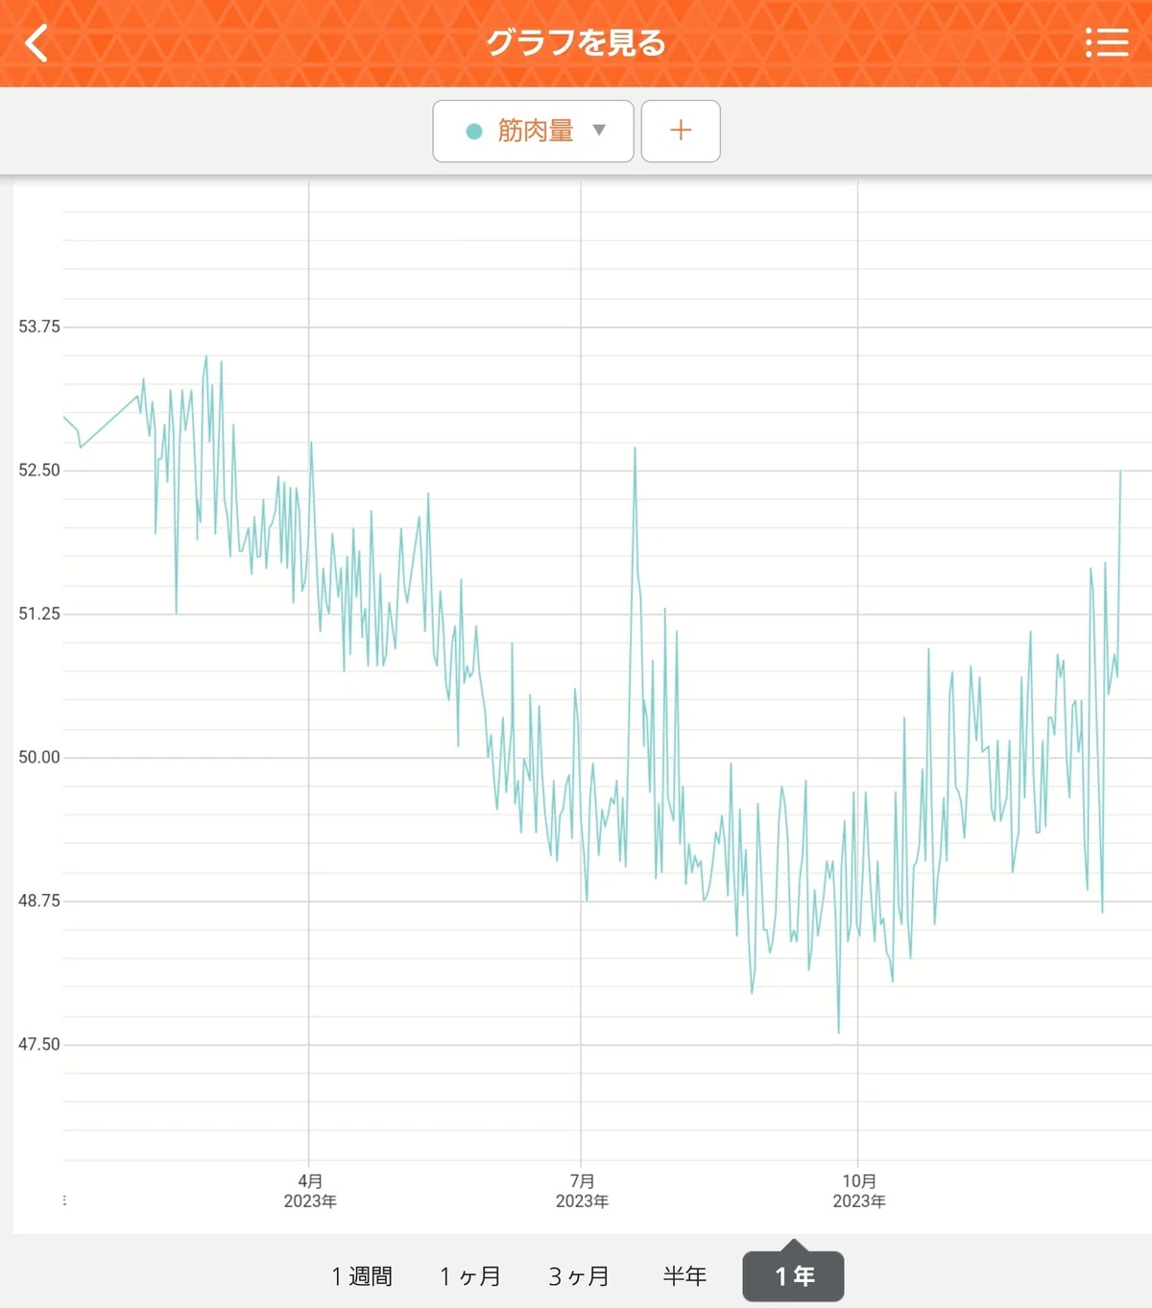Tap the lowest point near late September
The width and height of the screenshot is (1152, 1308).
pyautogui.click(x=838, y=1032)
